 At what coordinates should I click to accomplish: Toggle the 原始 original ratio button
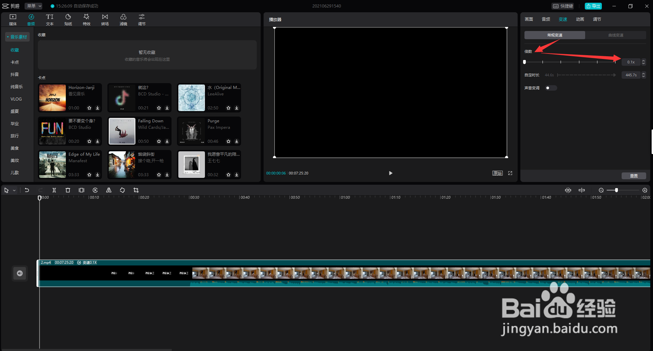(498, 173)
